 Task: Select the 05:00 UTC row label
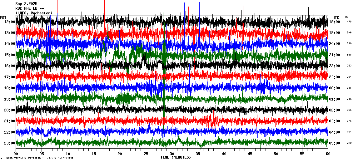point(334,143)
